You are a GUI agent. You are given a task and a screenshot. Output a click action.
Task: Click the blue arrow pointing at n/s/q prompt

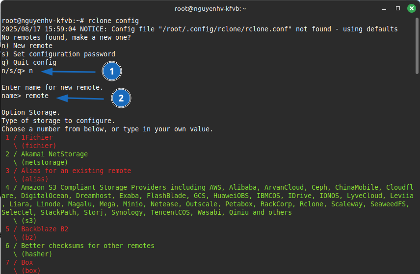[x=69, y=72]
